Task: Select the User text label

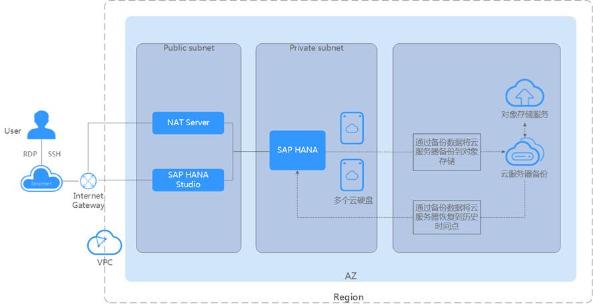Action: click(x=13, y=131)
